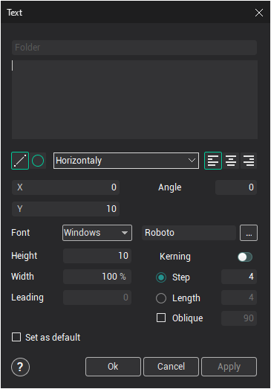The image size is (271, 389).
Task: Check Set as default
Action: coord(16,337)
